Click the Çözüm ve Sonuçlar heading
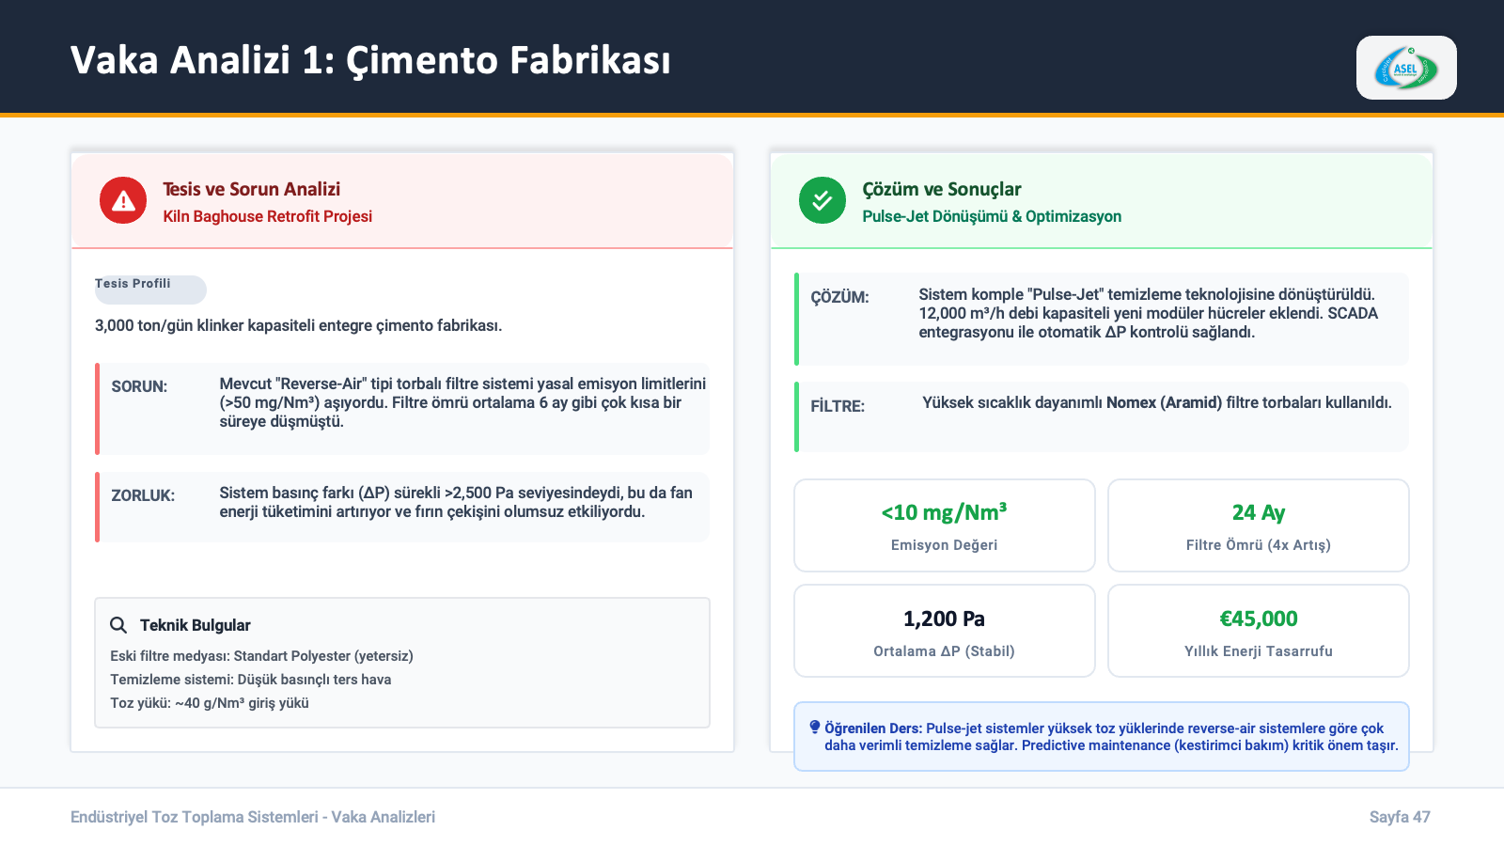 (941, 189)
